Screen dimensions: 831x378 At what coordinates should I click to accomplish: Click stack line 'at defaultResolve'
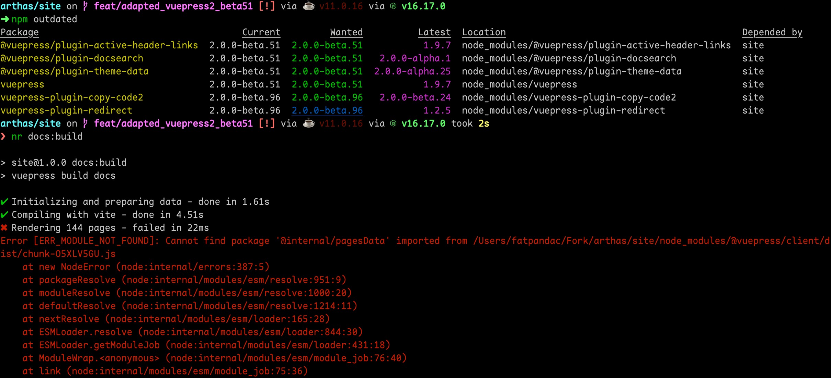190,306
